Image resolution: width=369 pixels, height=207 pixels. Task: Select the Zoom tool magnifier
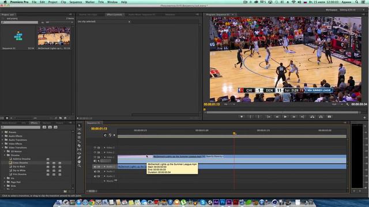click(x=80, y=166)
